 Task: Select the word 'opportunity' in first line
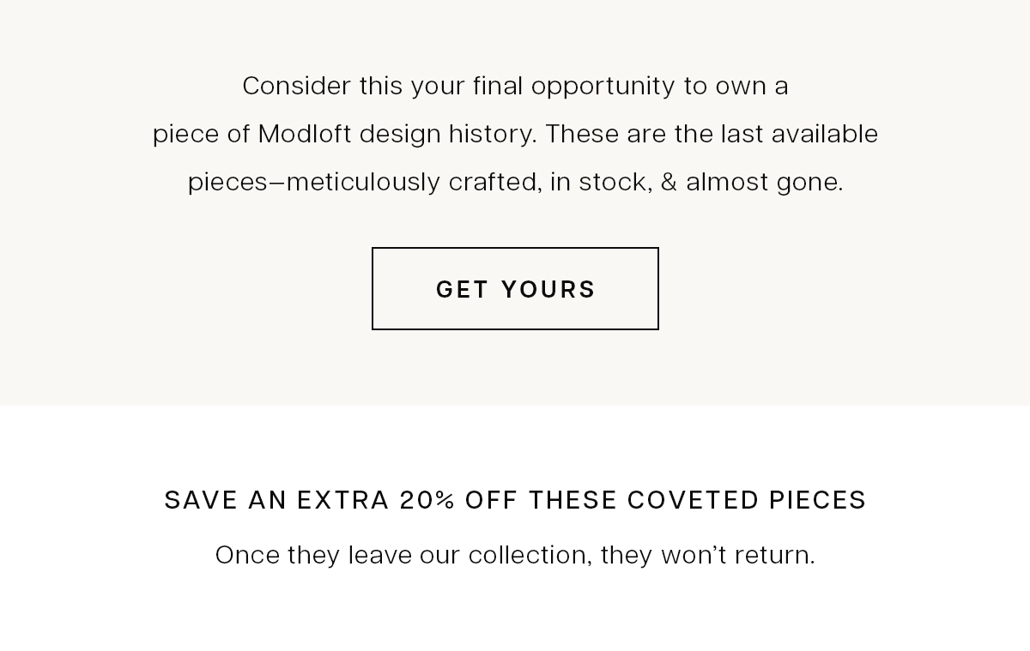tap(603, 87)
